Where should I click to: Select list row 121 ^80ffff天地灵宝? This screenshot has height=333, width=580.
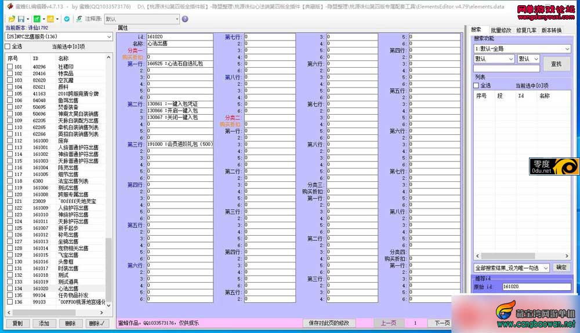pos(56,201)
